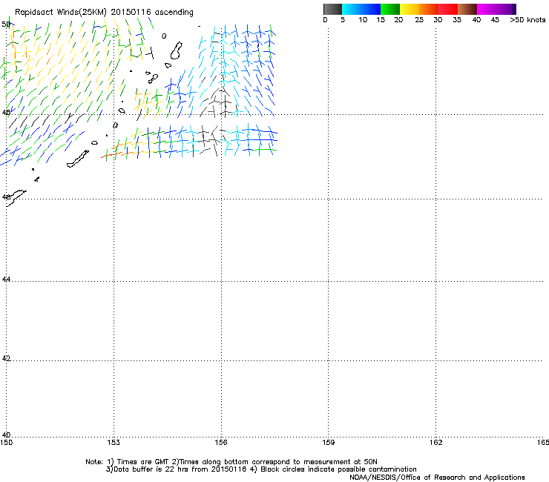Select the yellow 20-25 knots legend segment

[410, 9]
